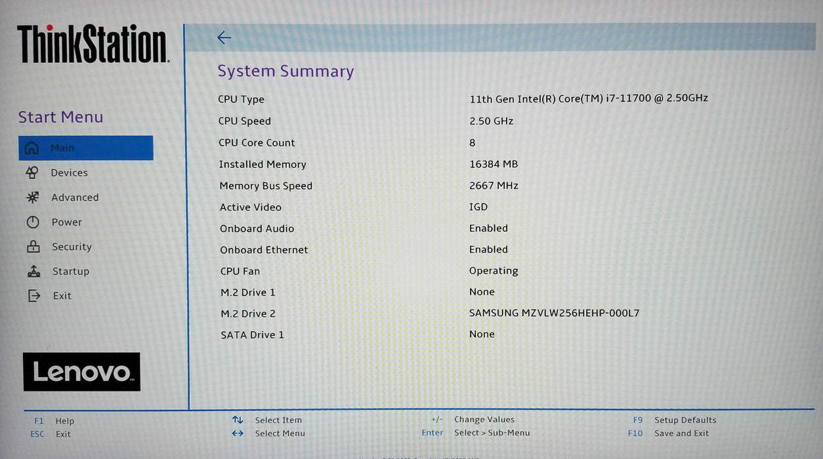Click the ESC Exit hint
The image size is (823, 459).
coord(51,434)
